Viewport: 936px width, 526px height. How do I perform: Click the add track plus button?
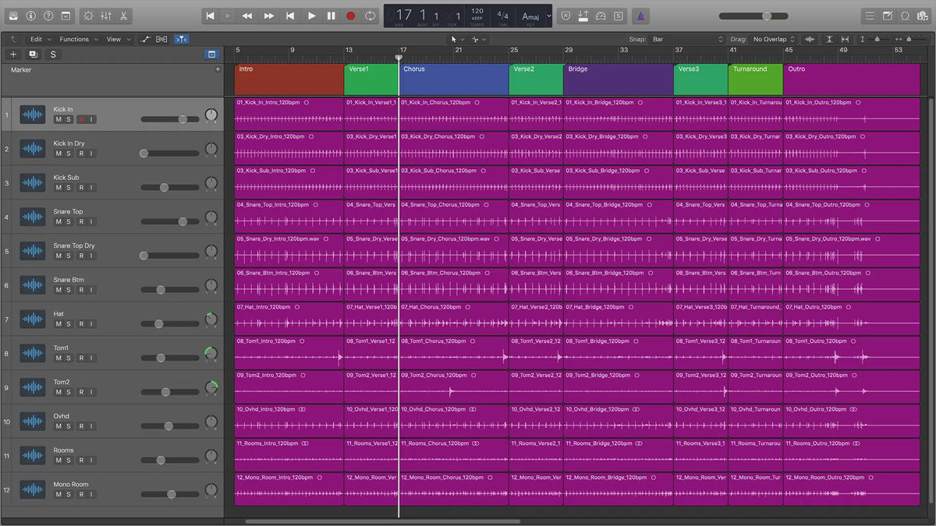(x=13, y=55)
